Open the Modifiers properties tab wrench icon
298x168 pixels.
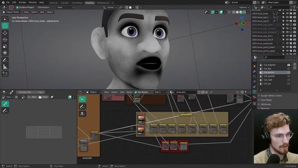255,71
